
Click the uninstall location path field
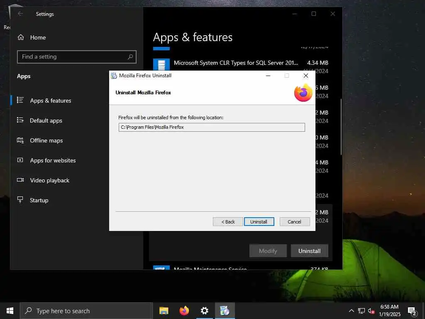tap(212, 127)
